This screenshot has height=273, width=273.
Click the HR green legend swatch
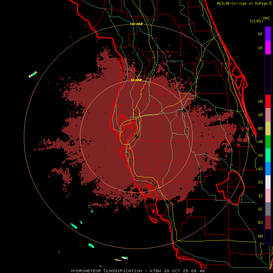click(x=268, y=142)
